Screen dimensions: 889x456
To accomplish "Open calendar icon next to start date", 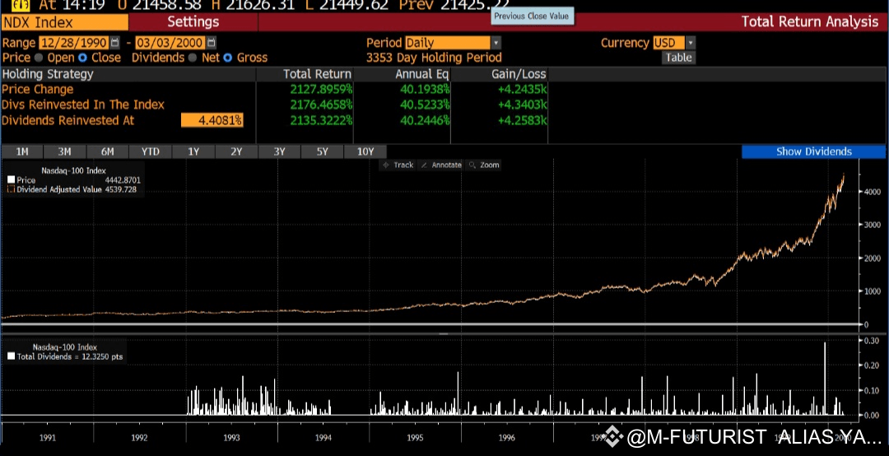I will point(115,43).
